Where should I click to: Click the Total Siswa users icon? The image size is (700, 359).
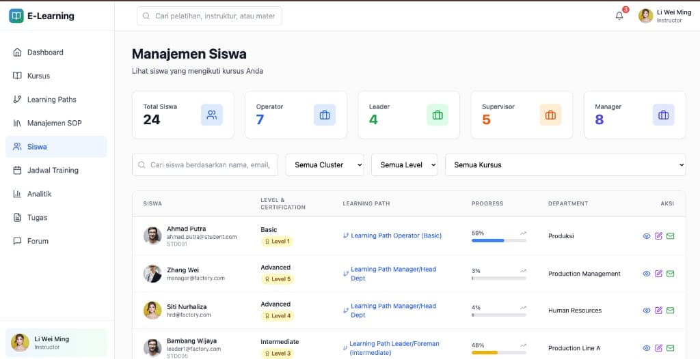pos(212,115)
